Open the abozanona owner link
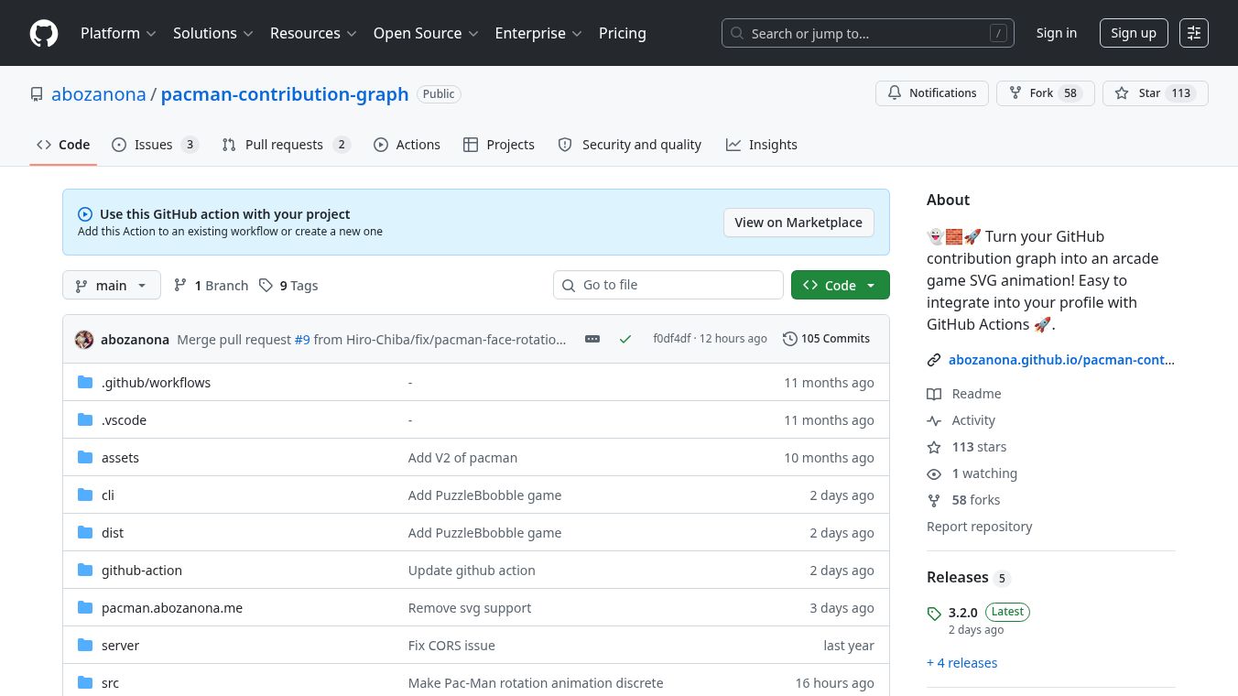This screenshot has width=1238, height=696. [99, 94]
